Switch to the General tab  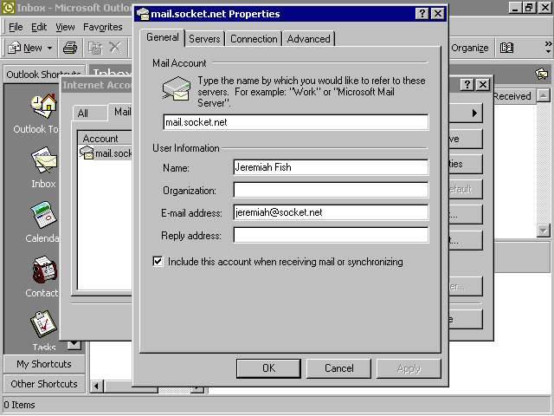(x=163, y=37)
